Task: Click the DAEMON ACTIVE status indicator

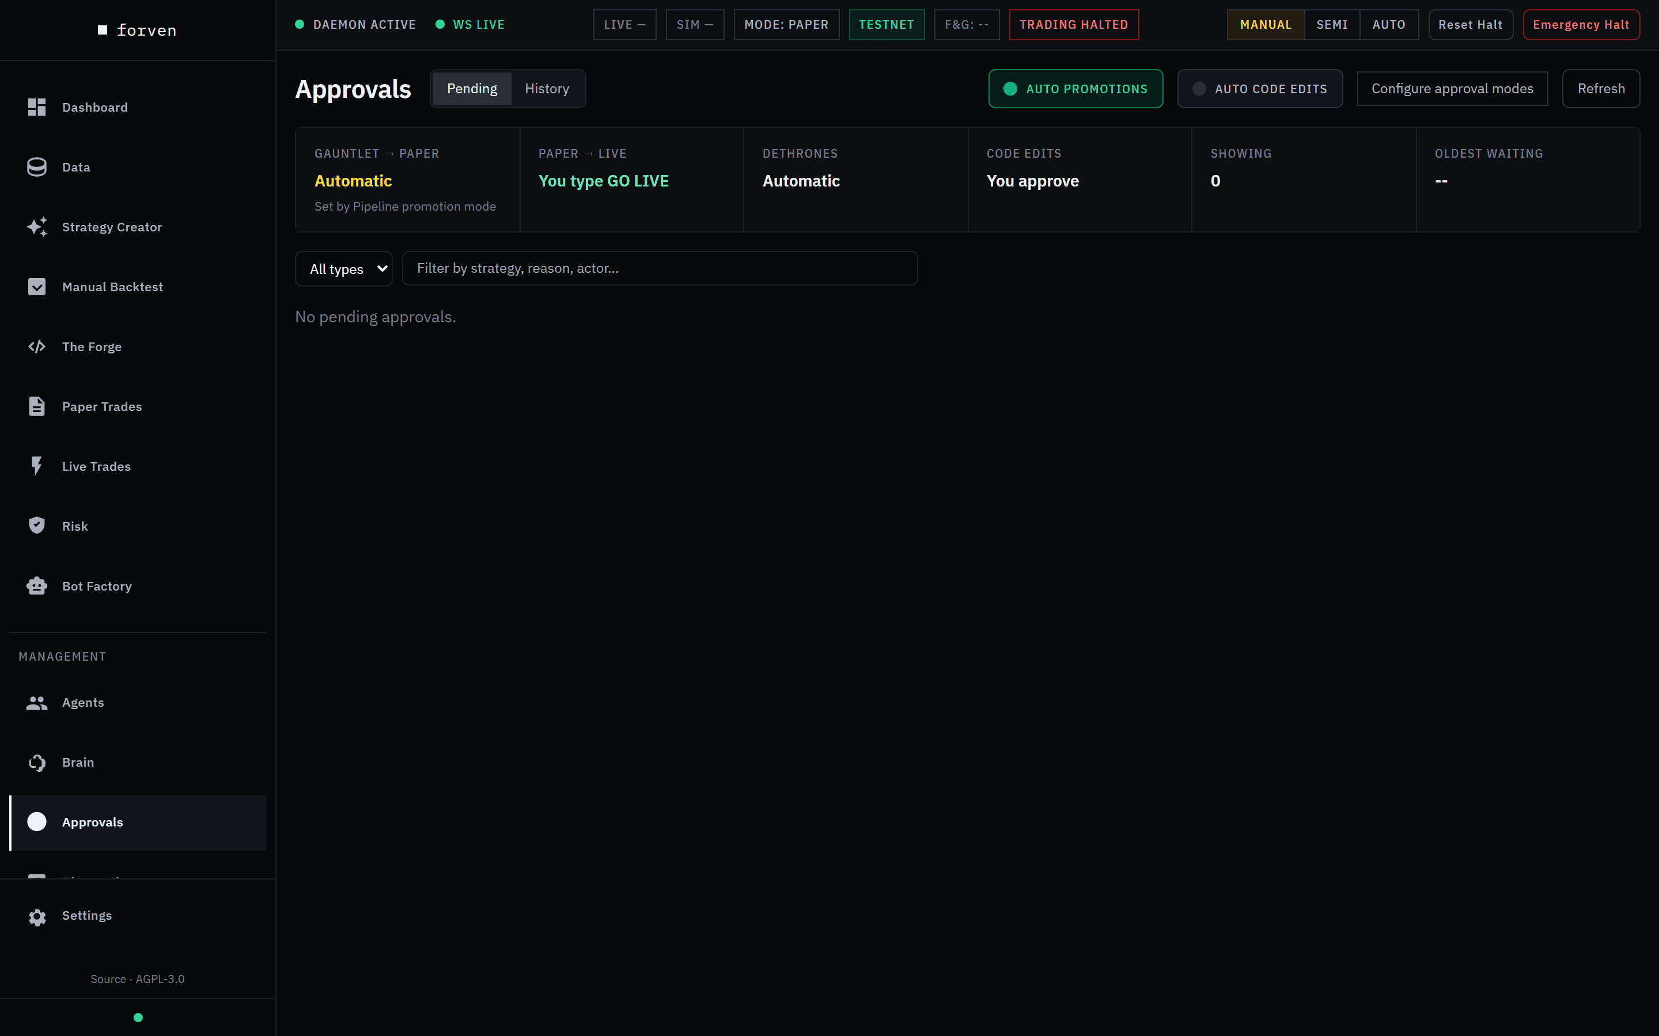Action: click(x=356, y=25)
